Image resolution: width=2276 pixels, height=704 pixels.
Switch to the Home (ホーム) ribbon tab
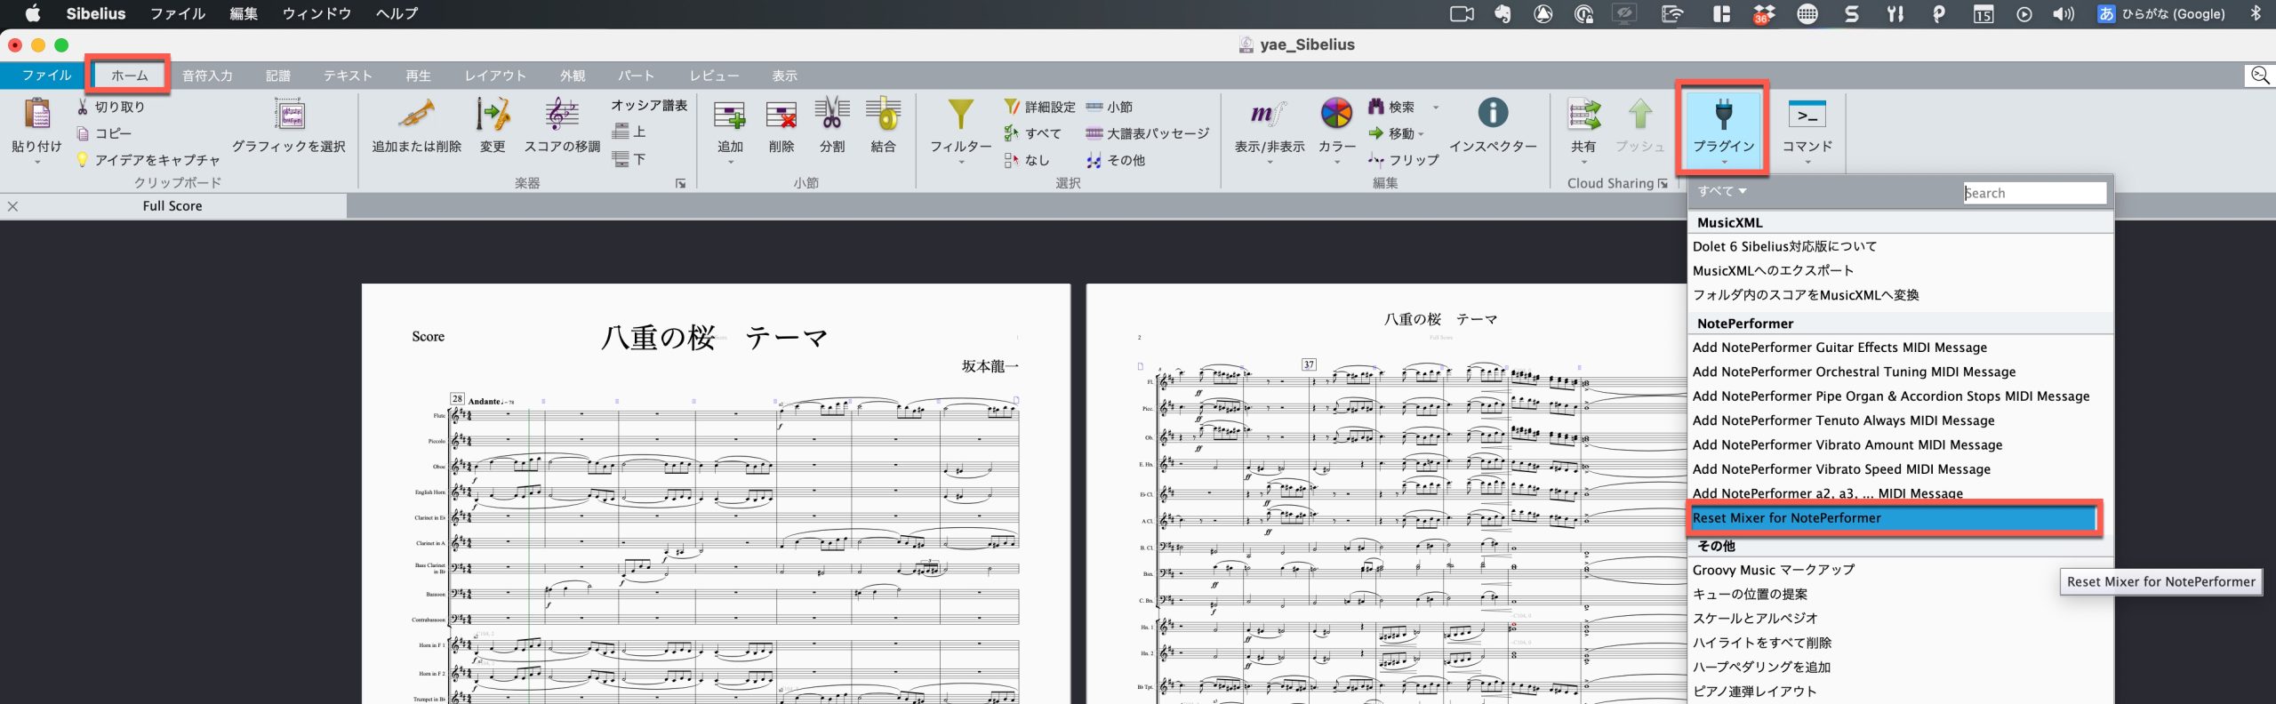click(129, 76)
